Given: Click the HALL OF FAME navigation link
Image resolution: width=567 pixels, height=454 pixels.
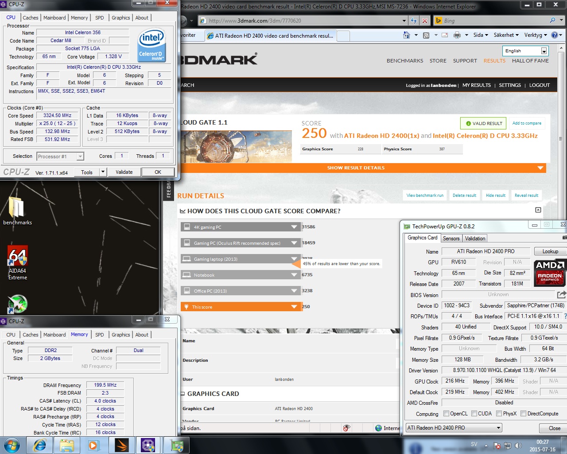Looking at the screenshot, I should click(x=530, y=61).
